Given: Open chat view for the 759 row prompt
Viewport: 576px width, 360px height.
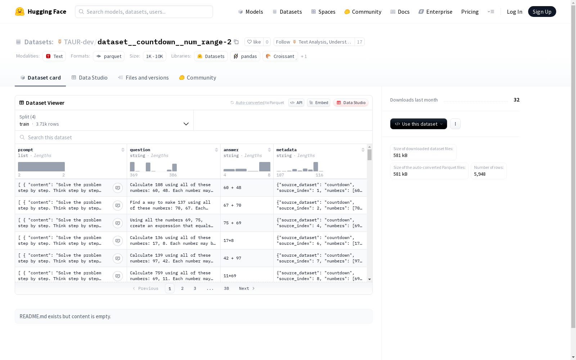Looking at the screenshot, I should click(x=118, y=276).
